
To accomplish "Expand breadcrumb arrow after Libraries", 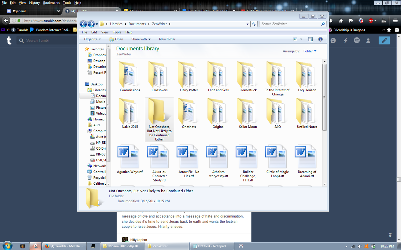I will pos(125,24).
